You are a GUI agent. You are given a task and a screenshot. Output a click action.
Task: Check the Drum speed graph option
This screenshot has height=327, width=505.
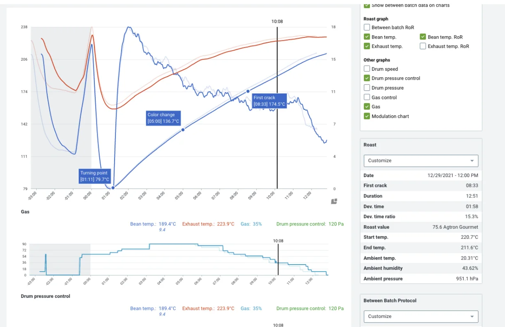(367, 69)
